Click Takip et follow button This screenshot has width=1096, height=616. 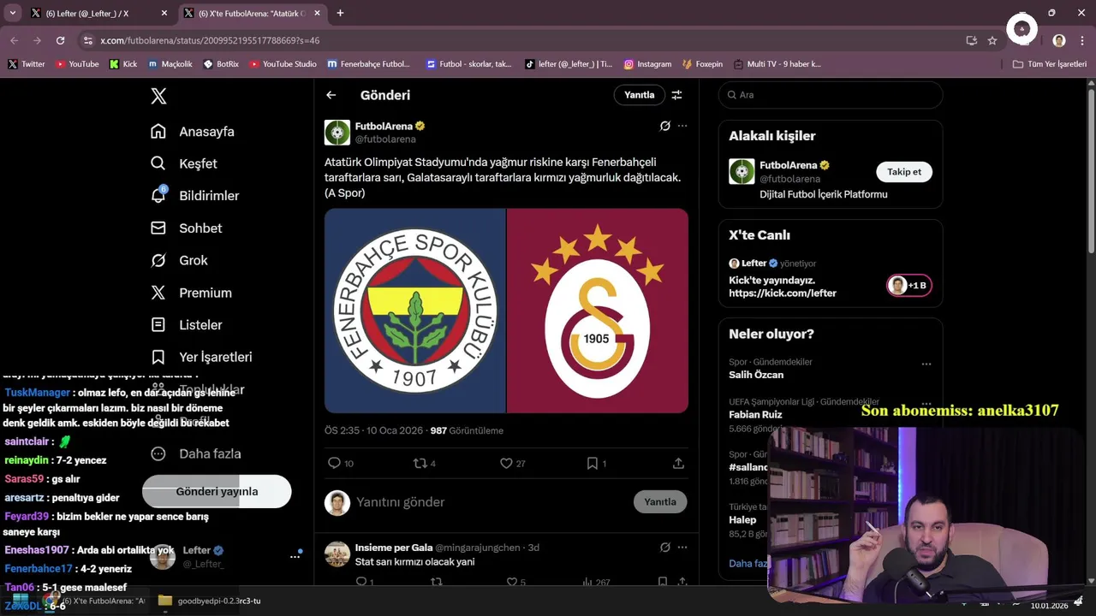pos(904,172)
